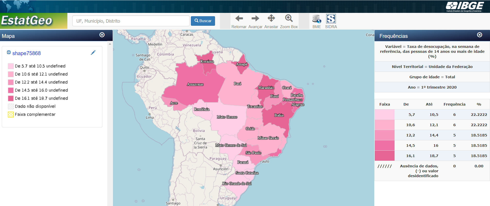490x206 pixels.
Task: Click the Roraima state on the map
Action: click(207, 61)
